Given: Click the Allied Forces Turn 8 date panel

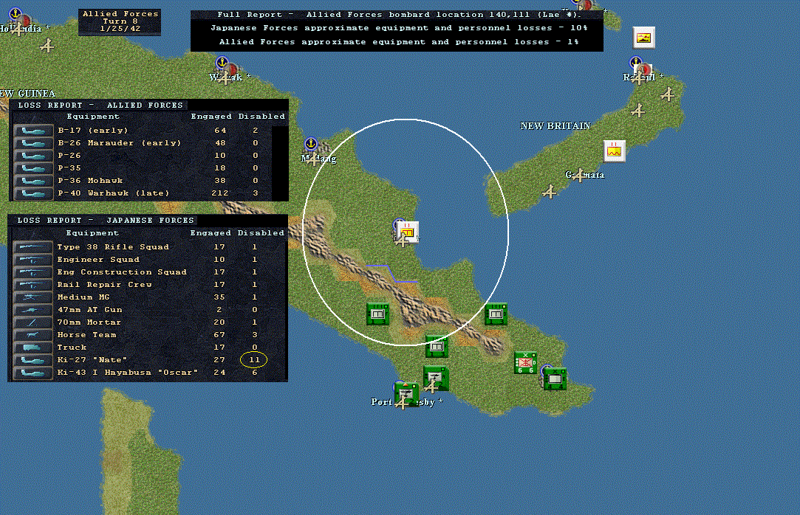Looking at the screenshot, I should tap(120, 21).
